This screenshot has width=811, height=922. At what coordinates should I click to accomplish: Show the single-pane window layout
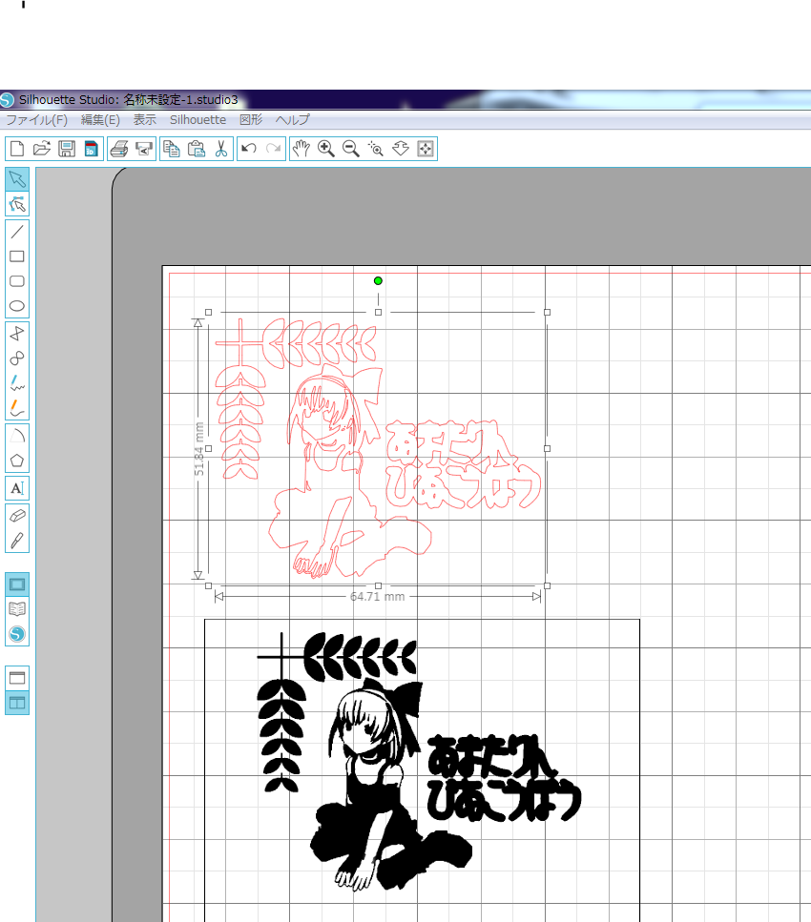17,678
